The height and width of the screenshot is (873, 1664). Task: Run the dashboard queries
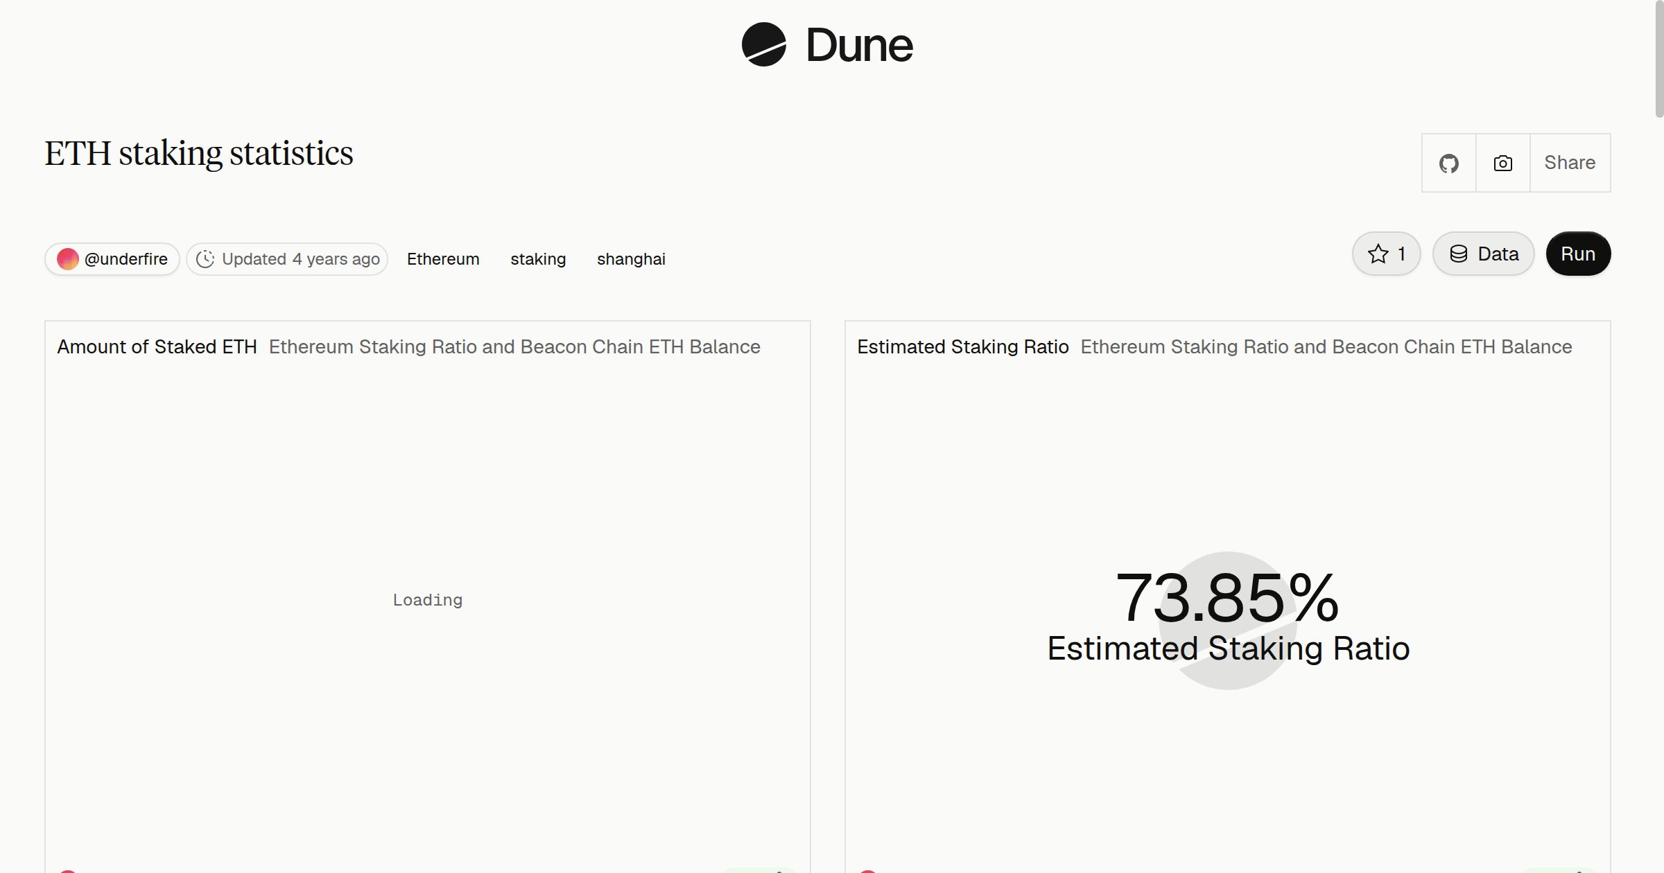click(x=1578, y=254)
